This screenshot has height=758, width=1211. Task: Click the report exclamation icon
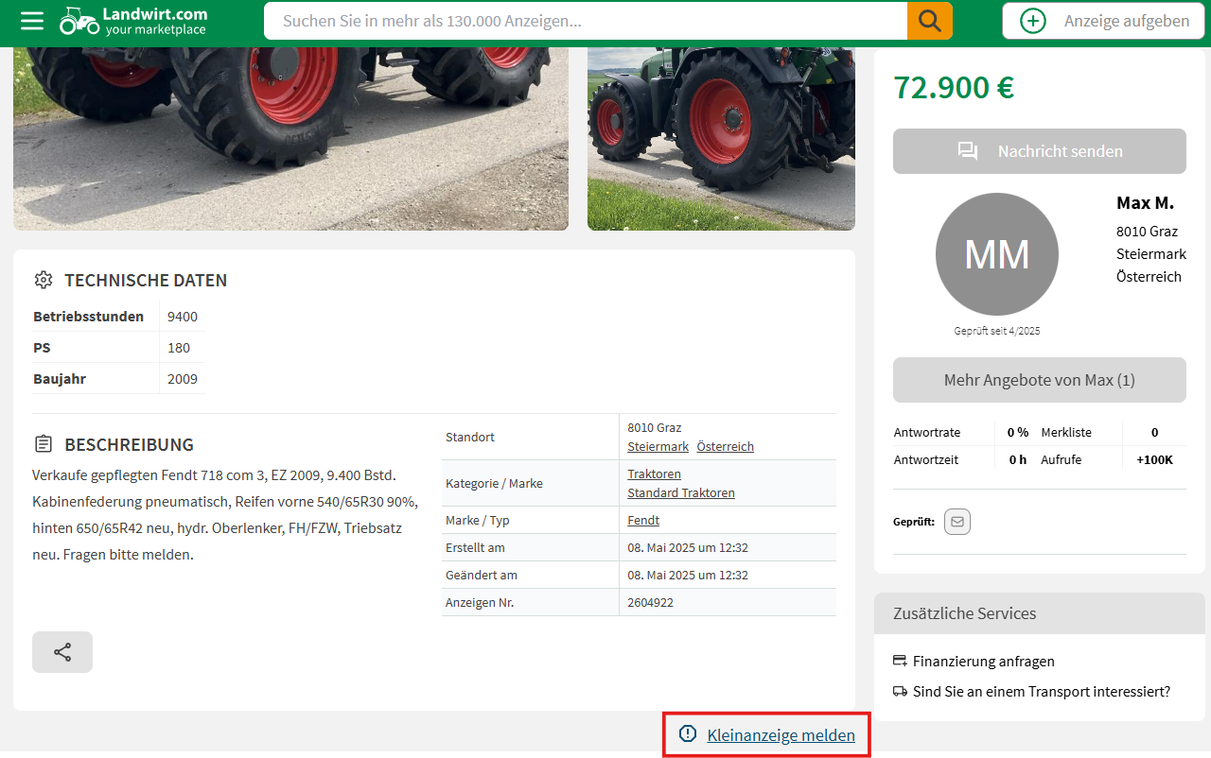pyautogui.click(x=688, y=734)
